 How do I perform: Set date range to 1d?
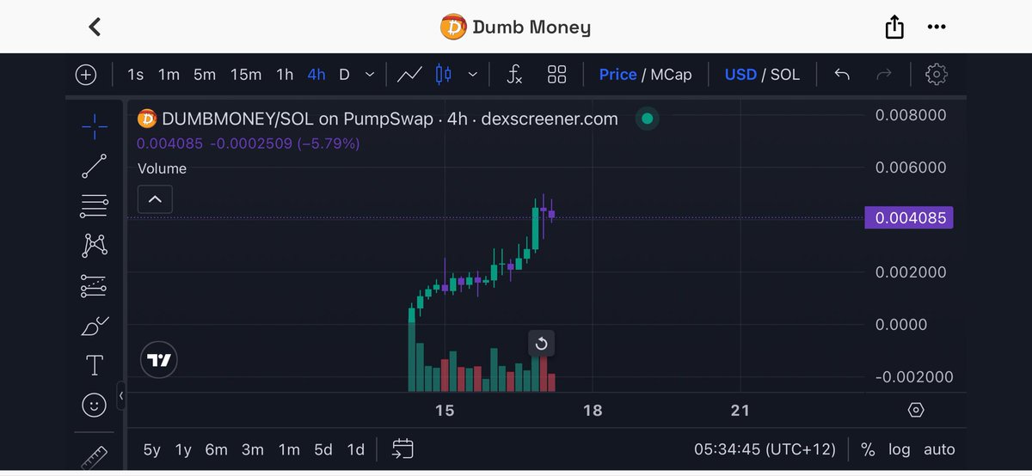[x=355, y=449]
